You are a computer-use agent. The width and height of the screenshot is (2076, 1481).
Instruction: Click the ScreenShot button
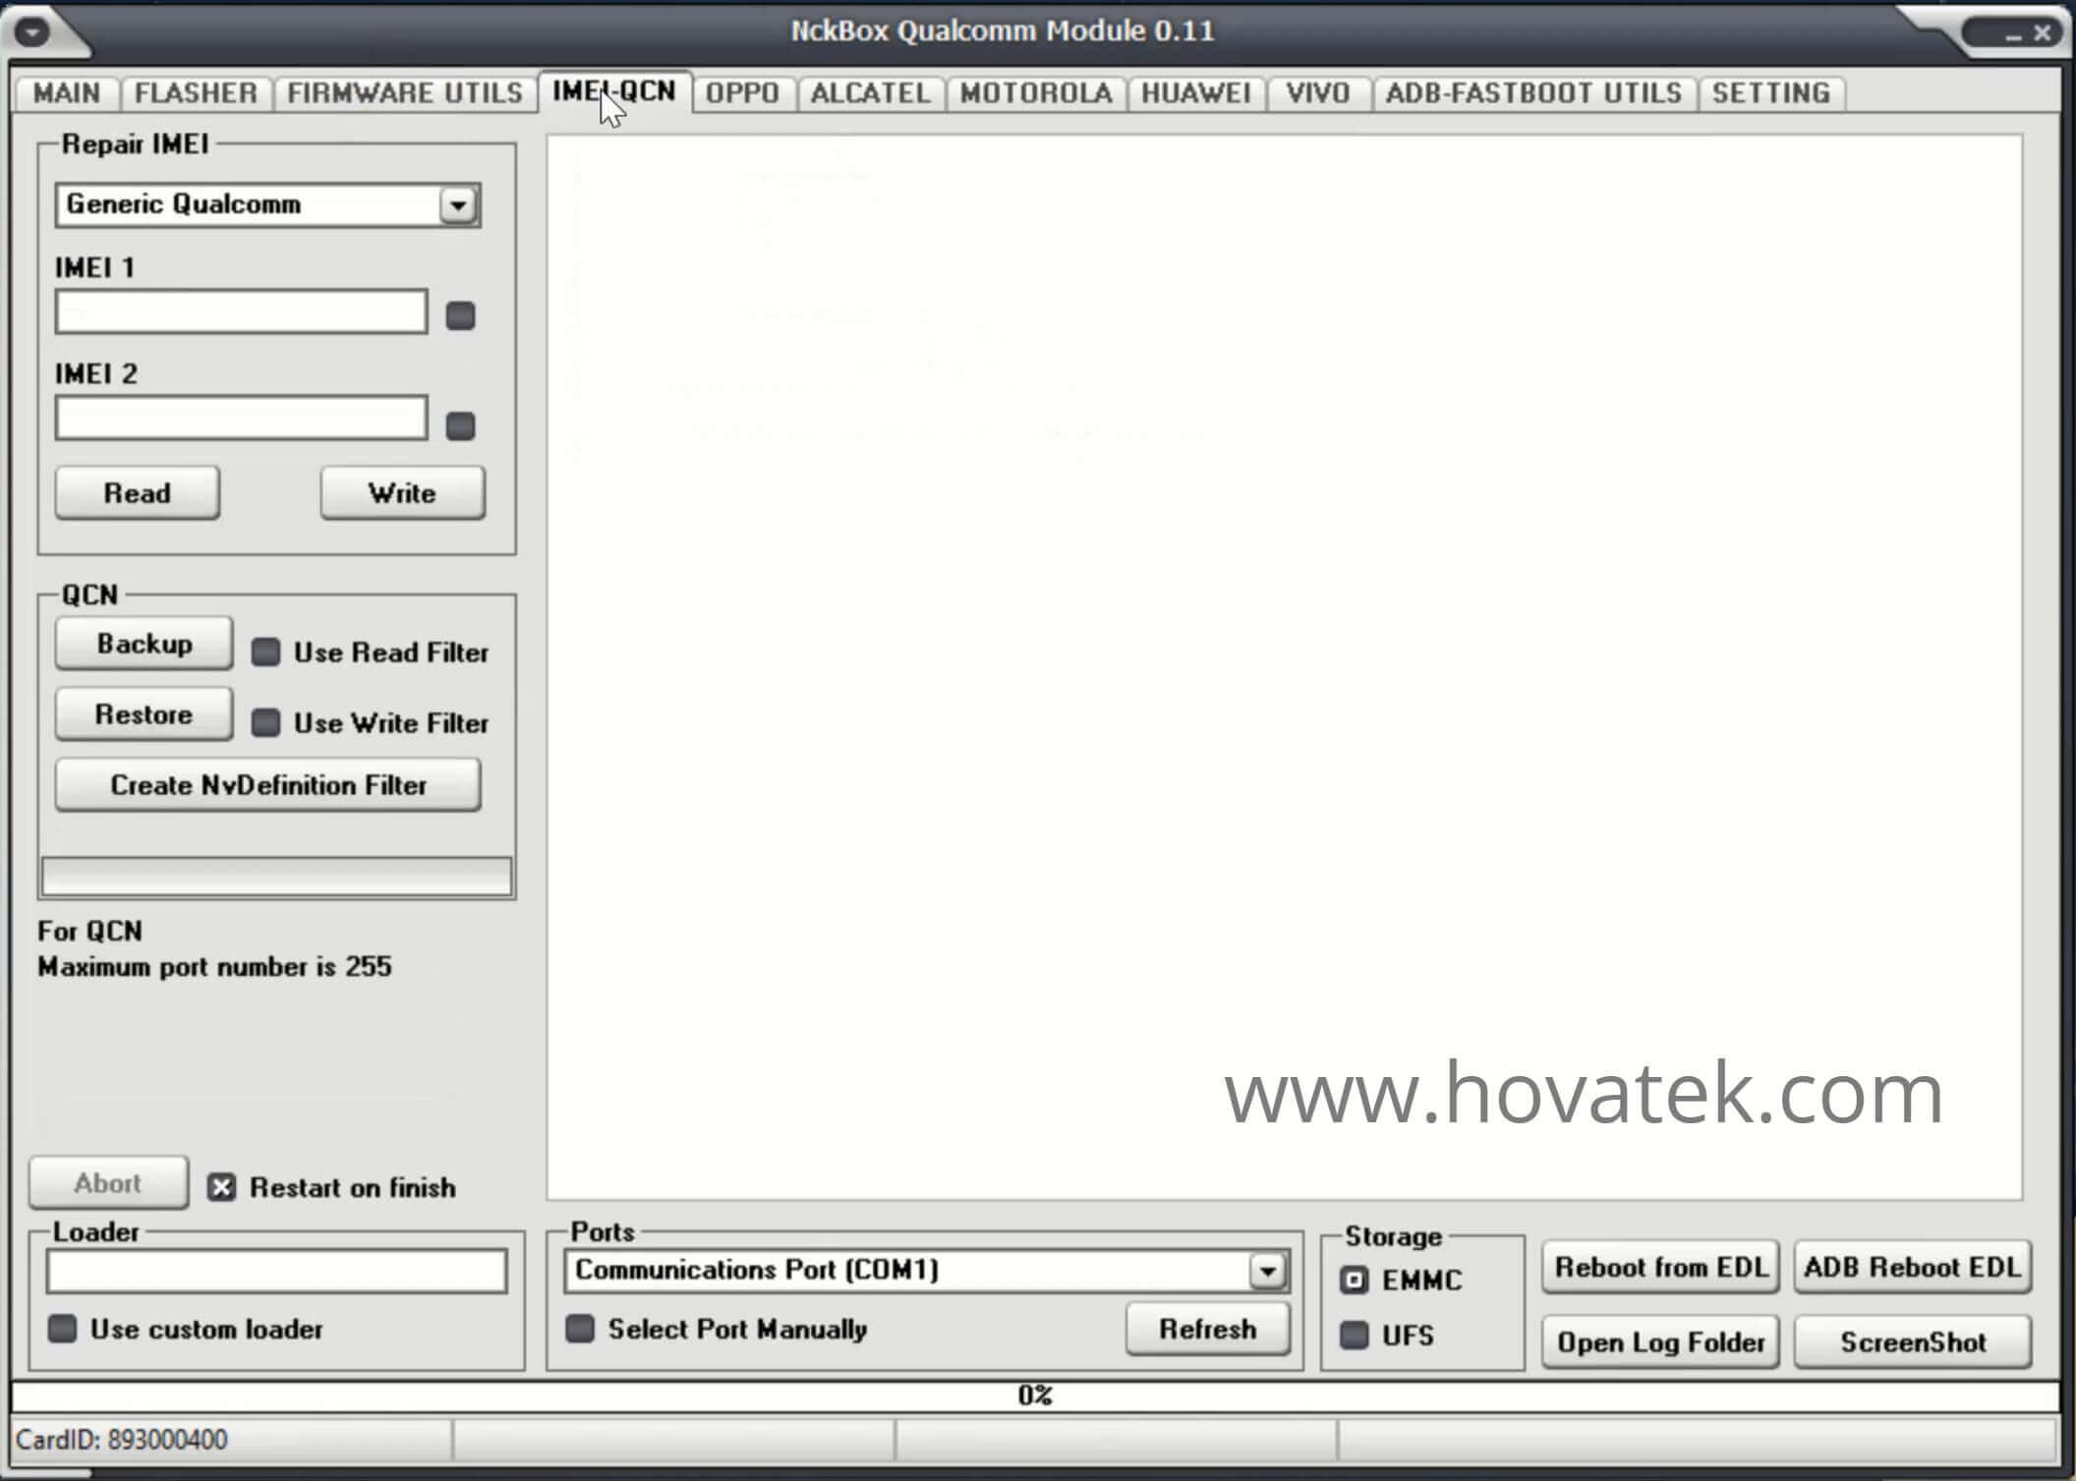[1913, 1342]
